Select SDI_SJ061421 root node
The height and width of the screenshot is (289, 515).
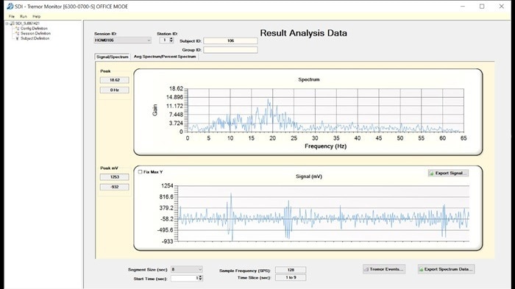click(x=28, y=24)
